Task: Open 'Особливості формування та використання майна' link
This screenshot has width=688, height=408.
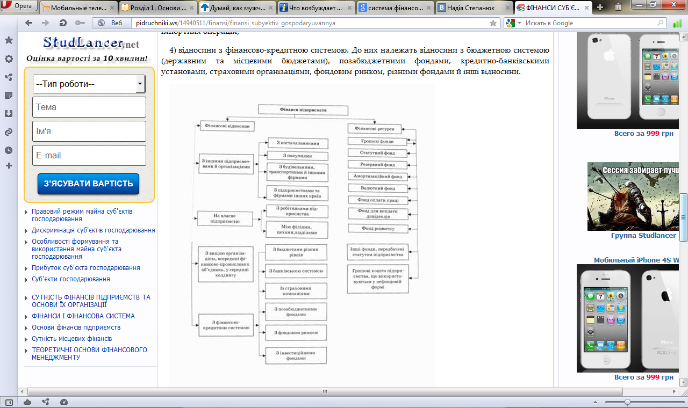Action: [76, 249]
